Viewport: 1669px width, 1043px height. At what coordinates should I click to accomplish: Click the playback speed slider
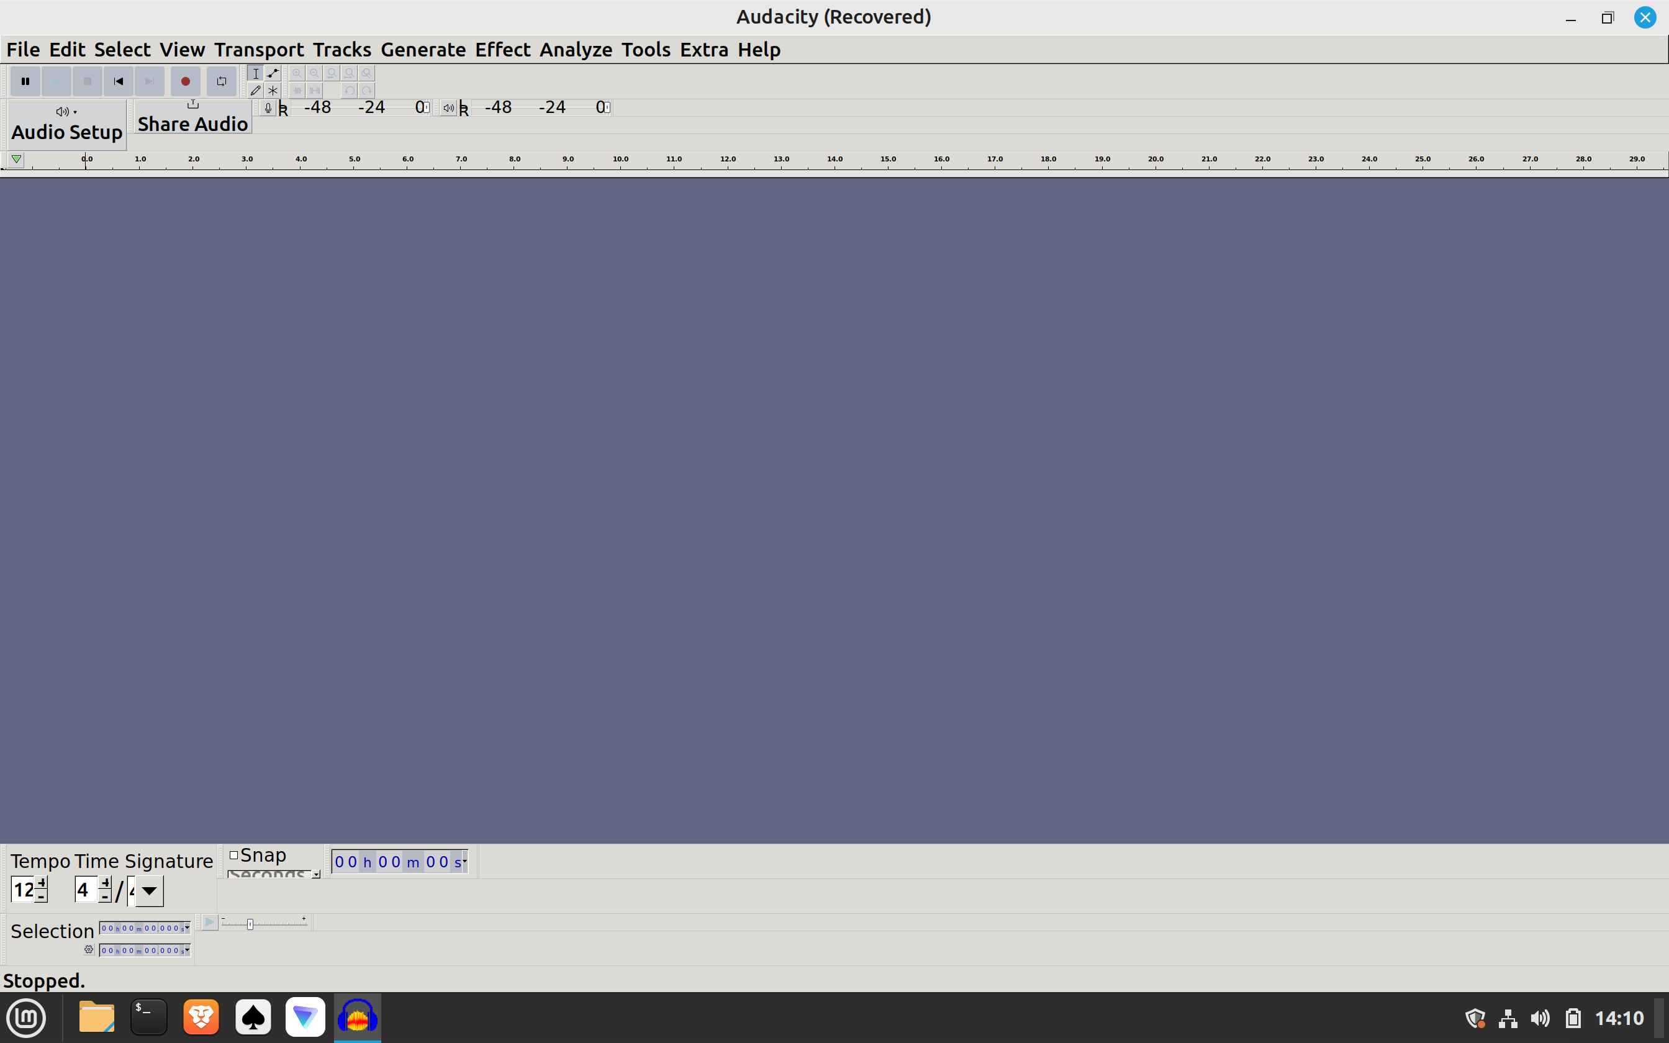[250, 924]
